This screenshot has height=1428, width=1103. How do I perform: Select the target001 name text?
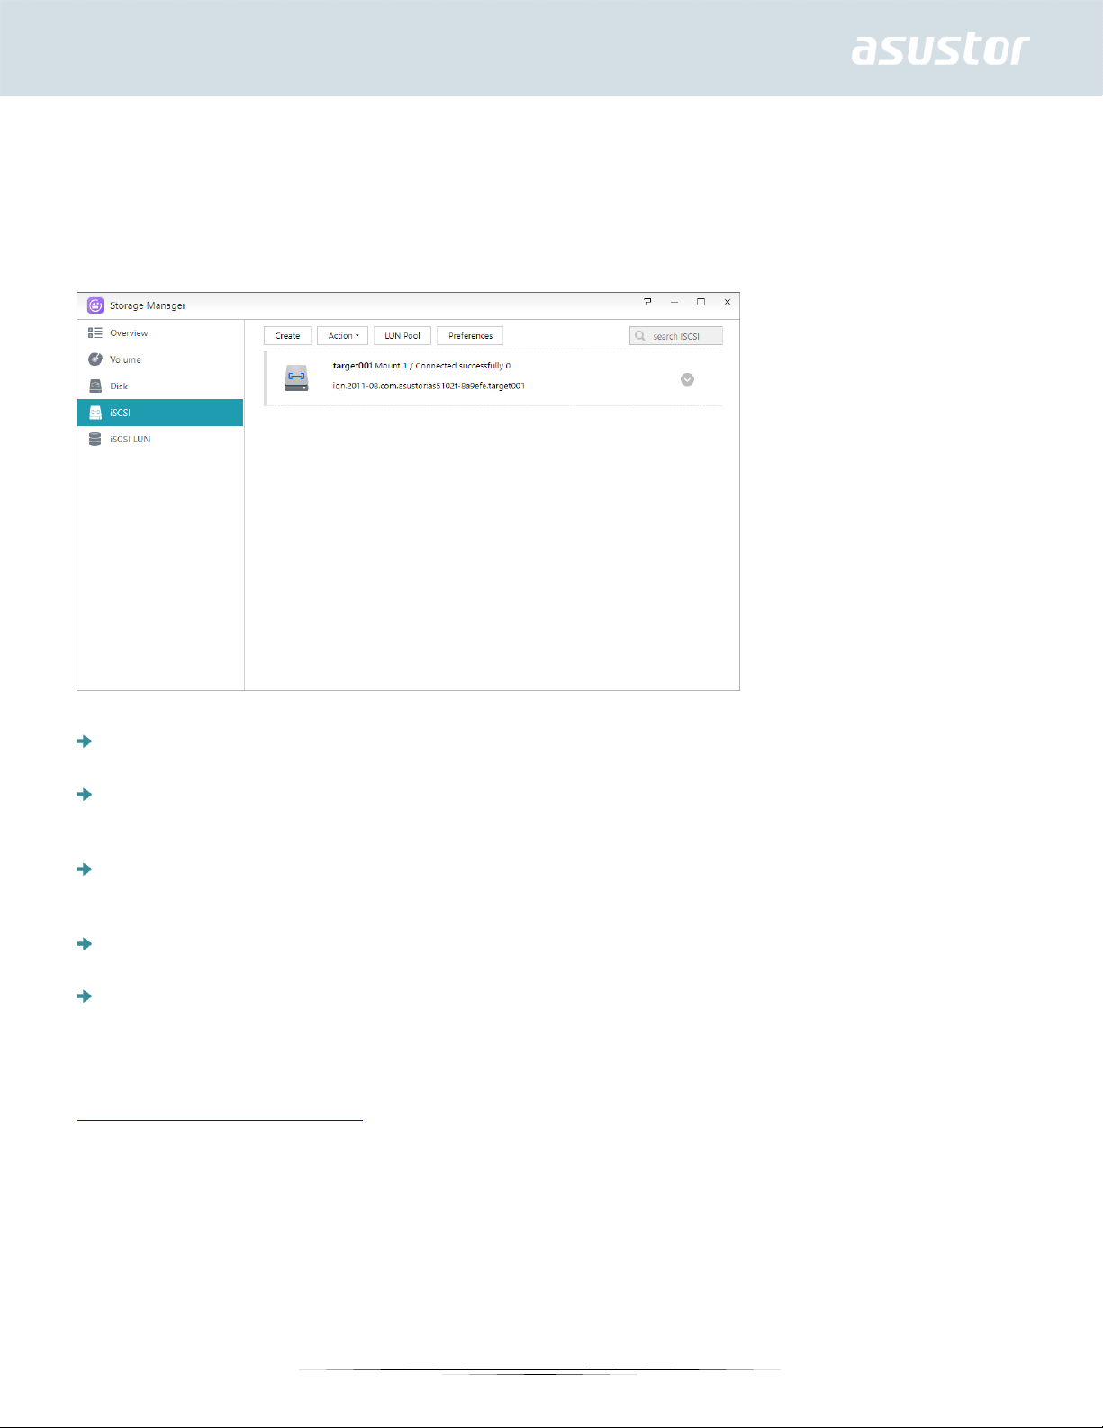tap(352, 366)
